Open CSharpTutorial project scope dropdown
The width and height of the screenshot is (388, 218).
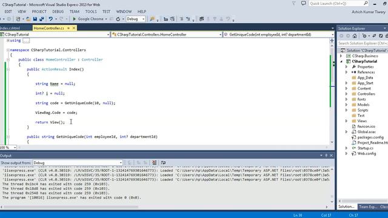(108, 35)
